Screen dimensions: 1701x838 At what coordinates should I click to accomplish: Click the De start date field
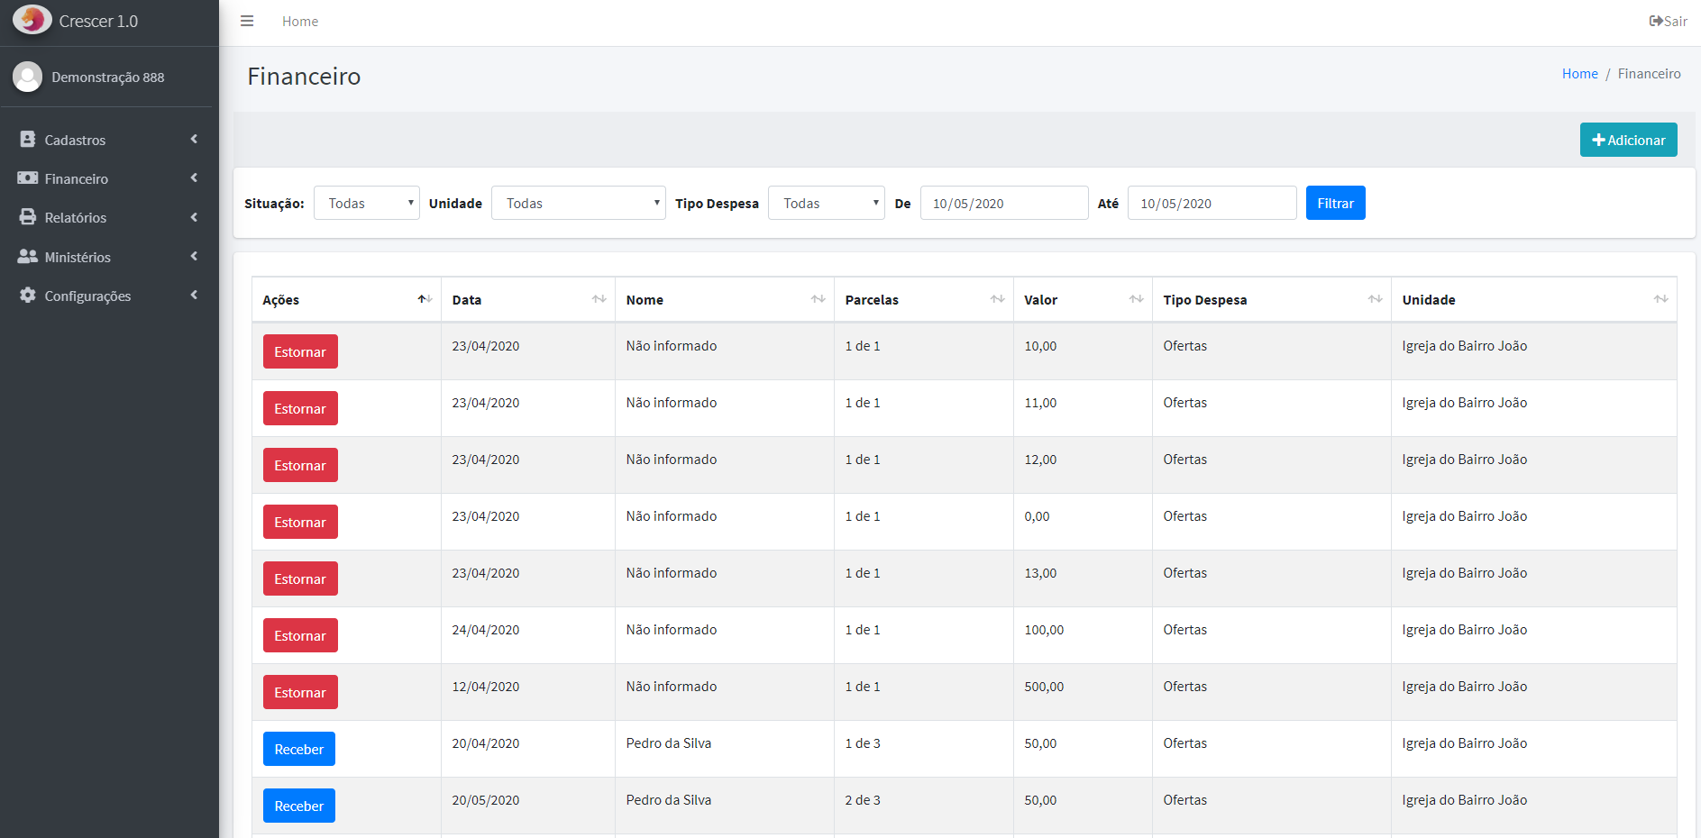(x=1003, y=204)
